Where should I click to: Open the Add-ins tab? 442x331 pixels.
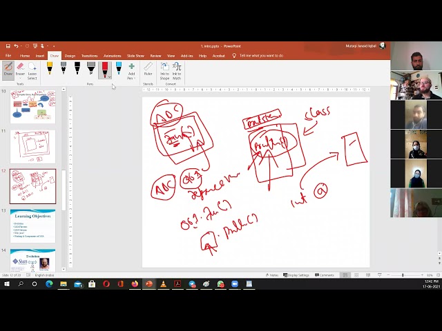(x=186, y=56)
